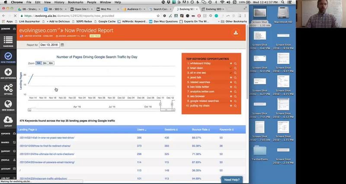346x184 pixels.
Task: Sort table by Landing Page column
Action: tap(28, 129)
